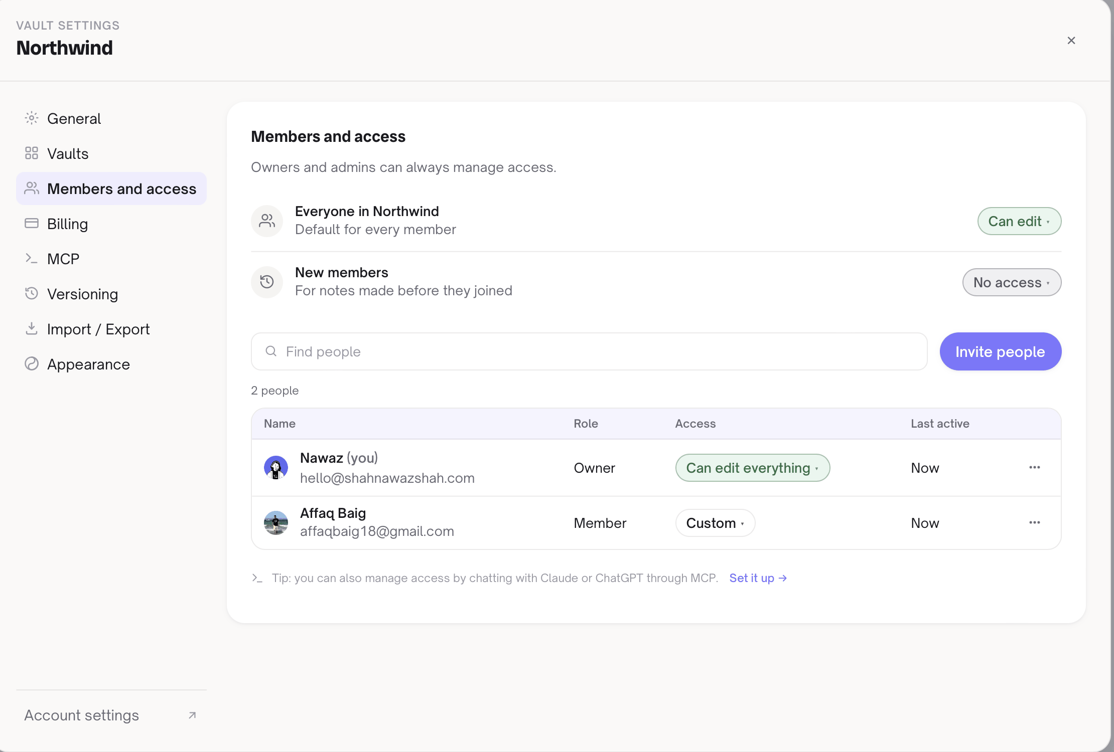Focus the Find people search field
This screenshot has height=752, width=1114.
[589, 351]
